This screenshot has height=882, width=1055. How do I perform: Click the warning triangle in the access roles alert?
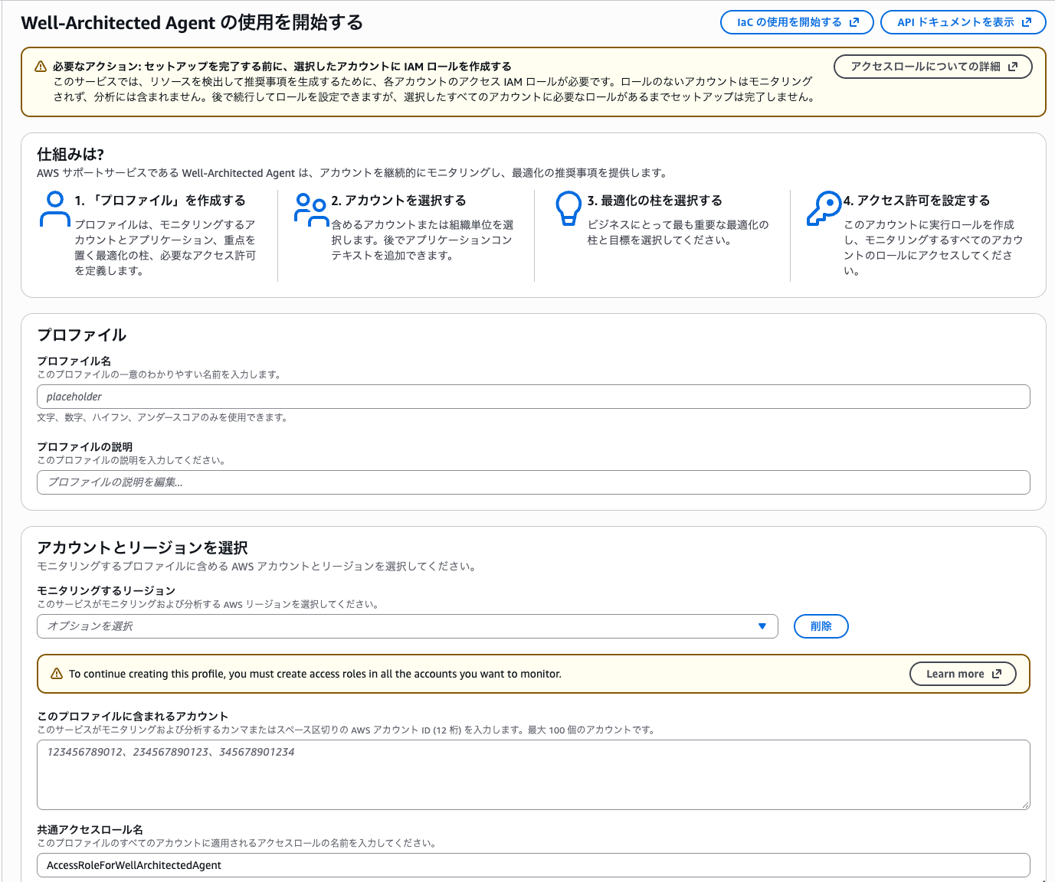coord(56,674)
